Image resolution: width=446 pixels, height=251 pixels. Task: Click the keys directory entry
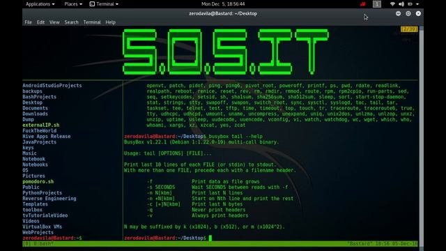click(x=28, y=148)
